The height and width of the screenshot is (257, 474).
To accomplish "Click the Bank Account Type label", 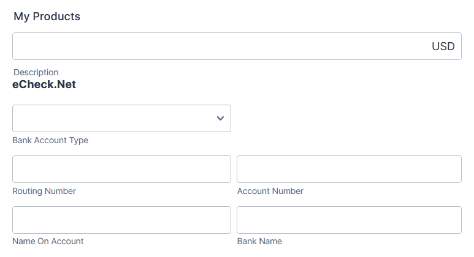I will point(50,140).
